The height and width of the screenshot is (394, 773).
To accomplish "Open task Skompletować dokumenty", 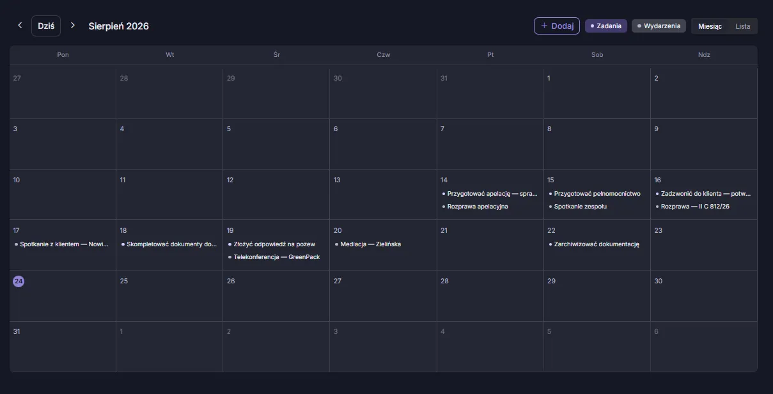I will (169, 244).
